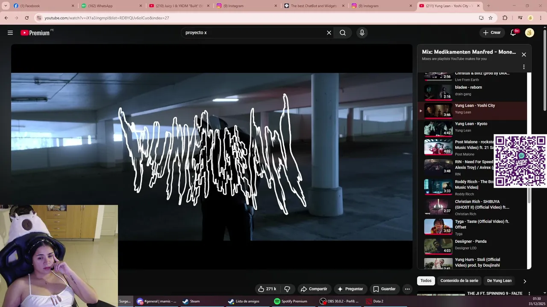Switch to the ChatBot and Widgets tab
547x307 pixels.
[315, 6]
